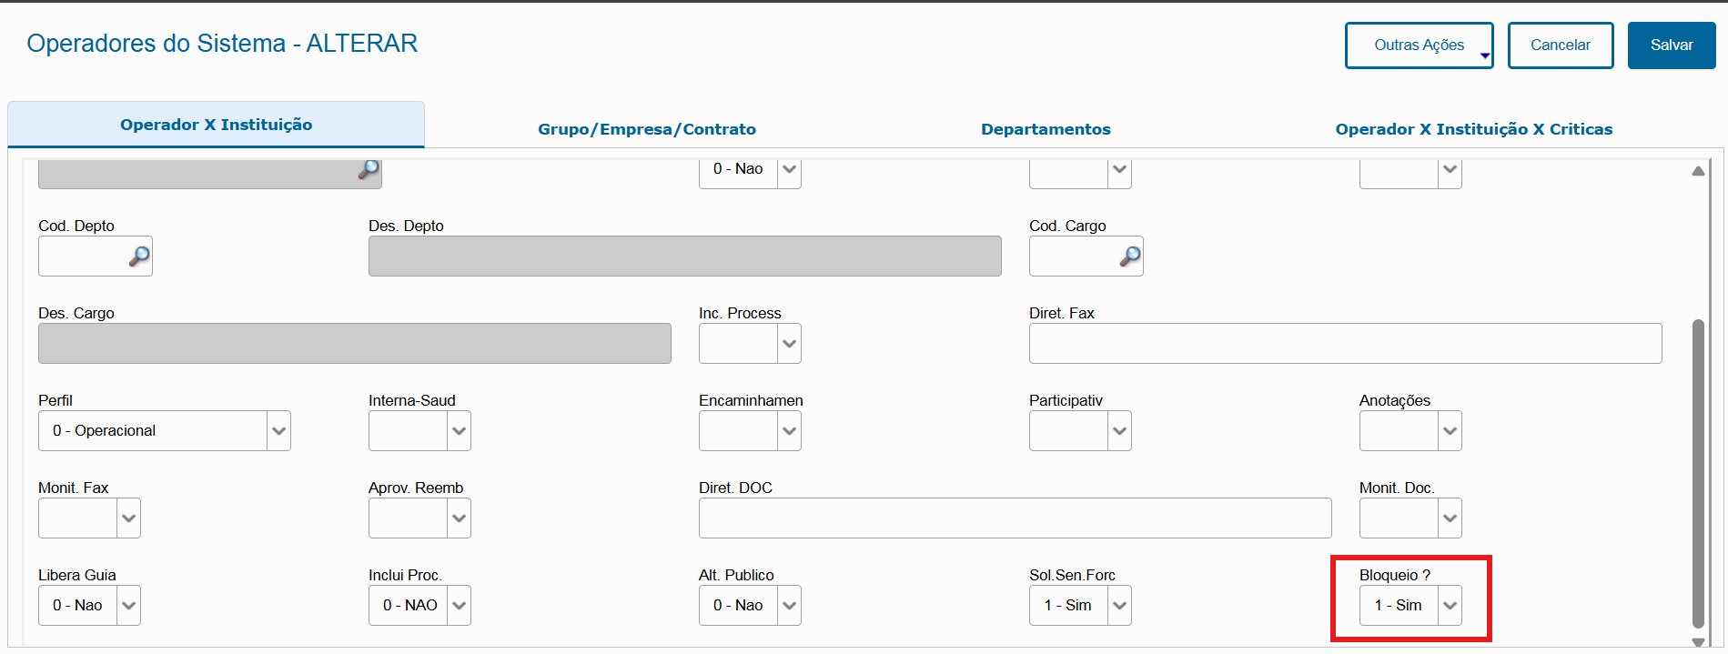The height and width of the screenshot is (654, 1728).
Task: Expand the Bloqueio ? dropdown
Action: tap(1450, 606)
